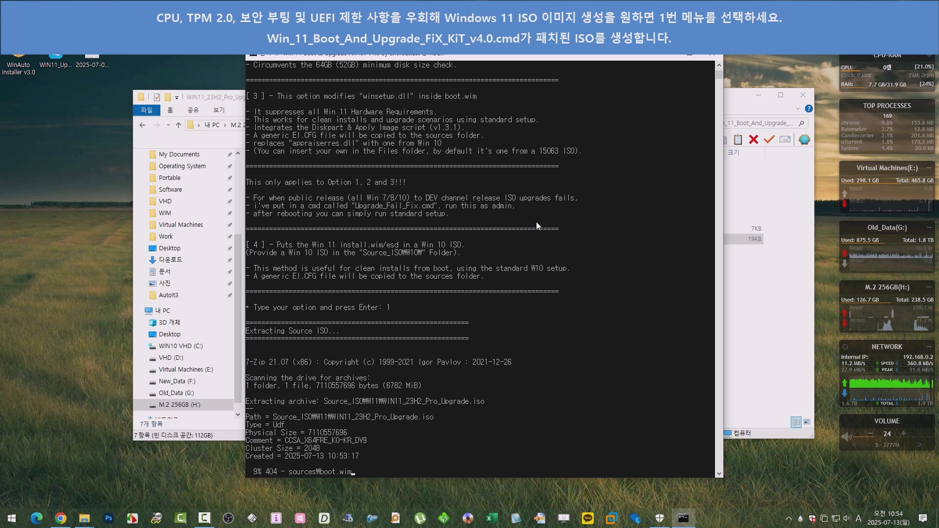The height and width of the screenshot is (528, 939).
Task: Open the Classic Shell settings shell icon
Action: pos(804,140)
